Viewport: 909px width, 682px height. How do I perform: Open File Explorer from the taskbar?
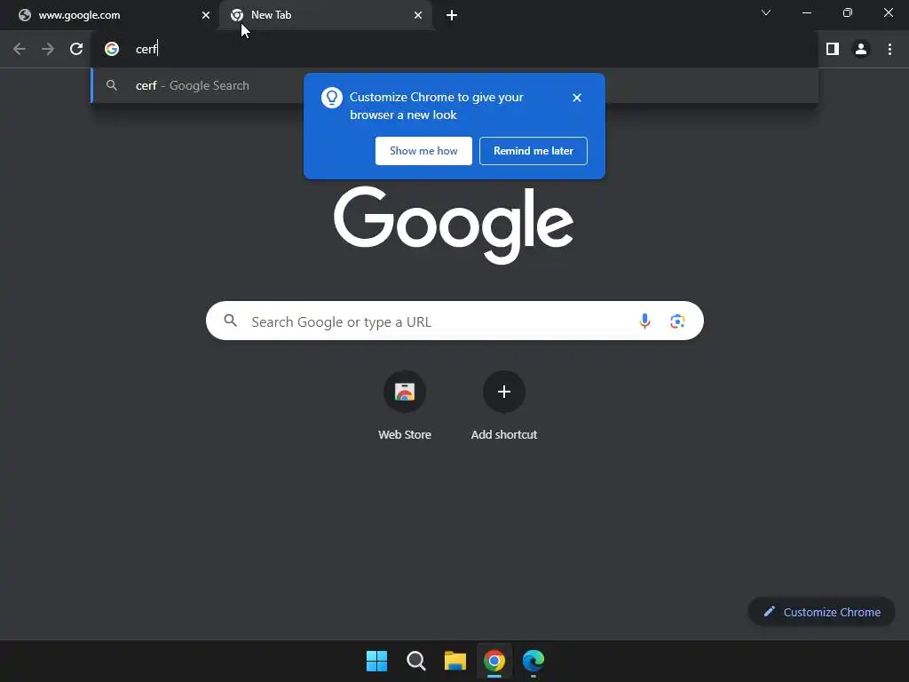click(x=455, y=661)
